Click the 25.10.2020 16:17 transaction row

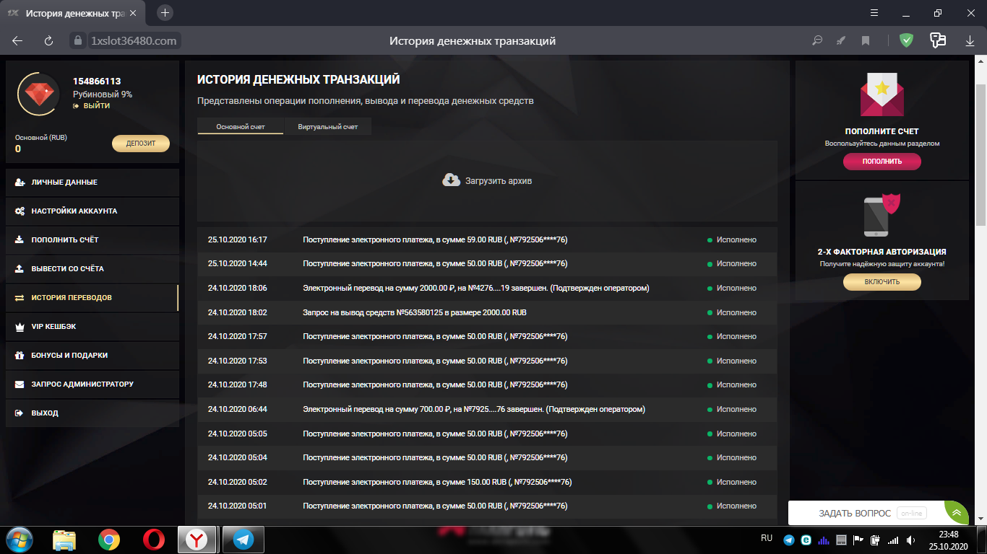tap(487, 239)
